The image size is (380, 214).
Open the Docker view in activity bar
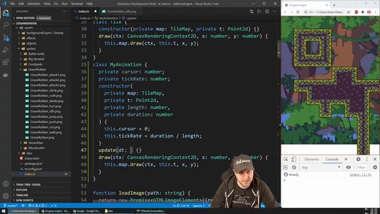tap(6, 75)
